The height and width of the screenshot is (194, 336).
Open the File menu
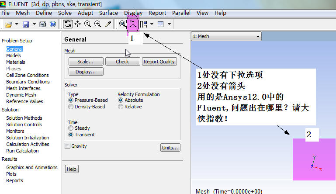pyautogui.click(x=5, y=13)
